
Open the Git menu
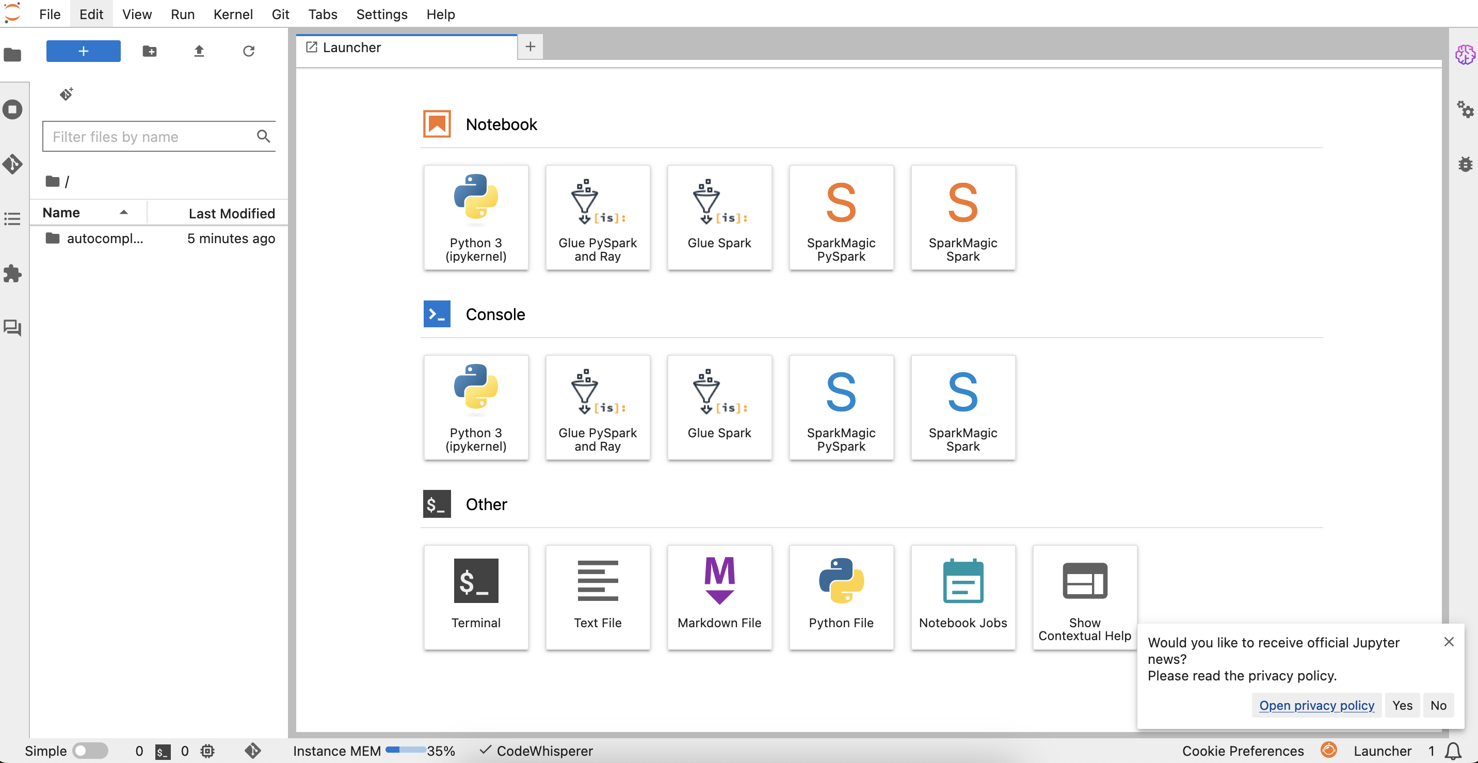(280, 14)
